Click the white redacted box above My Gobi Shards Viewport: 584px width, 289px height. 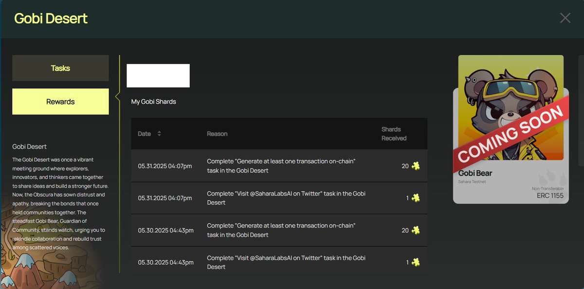click(x=158, y=76)
